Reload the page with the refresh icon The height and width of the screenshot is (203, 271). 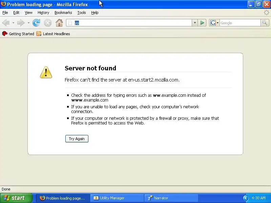coord(36,23)
